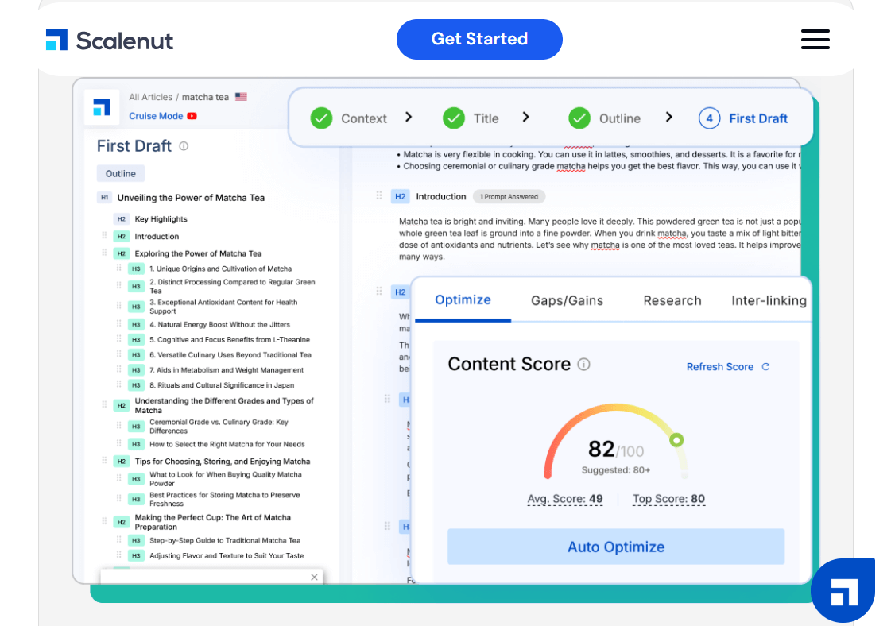
Task: Click the drag handle beside Introduction H2 in editor
Action: tap(379, 196)
